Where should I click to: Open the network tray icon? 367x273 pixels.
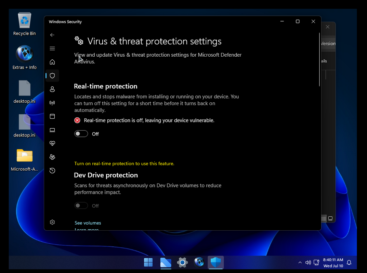click(316, 263)
